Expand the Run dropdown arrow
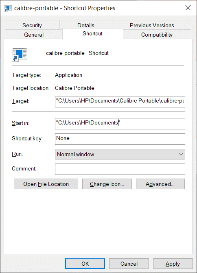The height and width of the screenshot is (273, 197). click(x=181, y=154)
